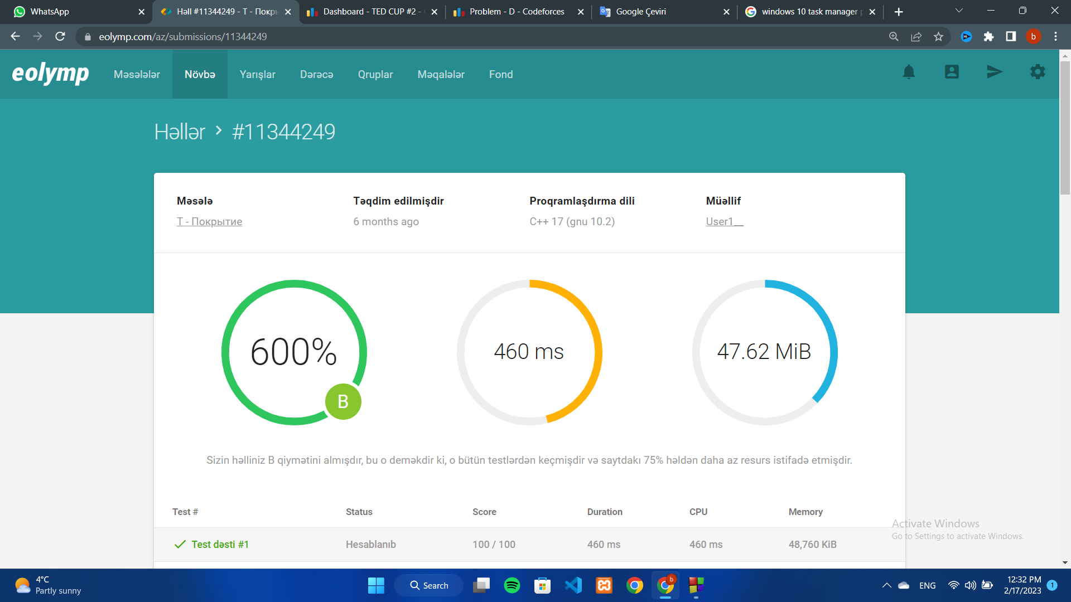Open browser extensions puzzle icon
This screenshot has width=1071, height=602.
[x=988, y=37]
